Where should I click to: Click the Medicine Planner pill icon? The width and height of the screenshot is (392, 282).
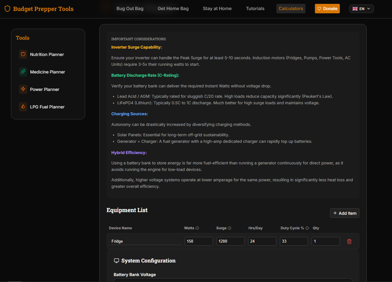click(23, 72)
